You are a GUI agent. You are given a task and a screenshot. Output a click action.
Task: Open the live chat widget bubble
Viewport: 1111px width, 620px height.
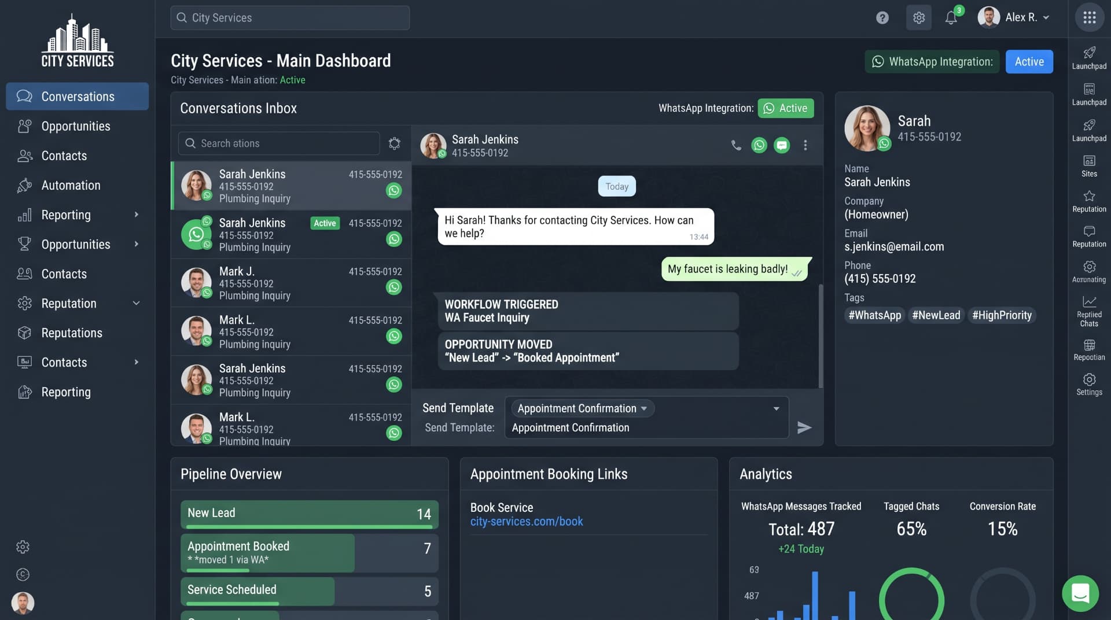click(x=1080, y=593)
